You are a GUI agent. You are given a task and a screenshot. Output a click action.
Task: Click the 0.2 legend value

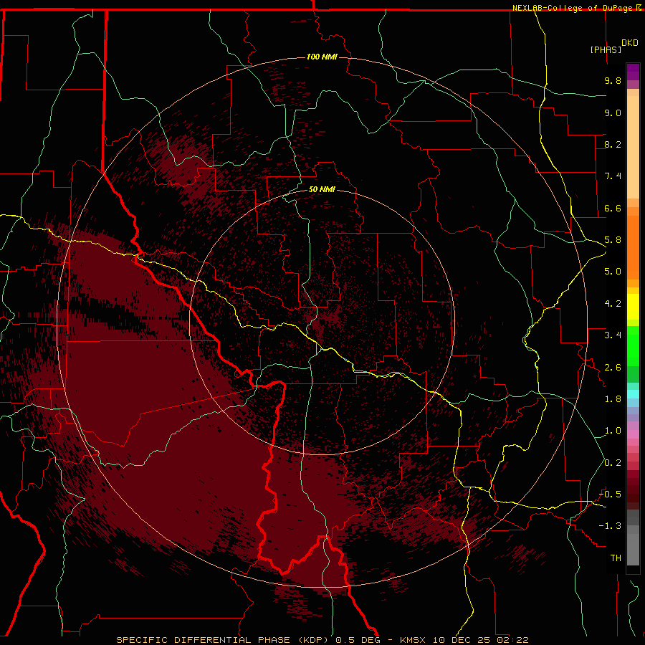(613, 463)
